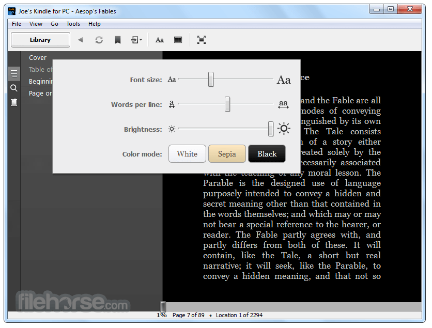Click the Font size slider handle
432x328 pixels.
click(211, 80)
